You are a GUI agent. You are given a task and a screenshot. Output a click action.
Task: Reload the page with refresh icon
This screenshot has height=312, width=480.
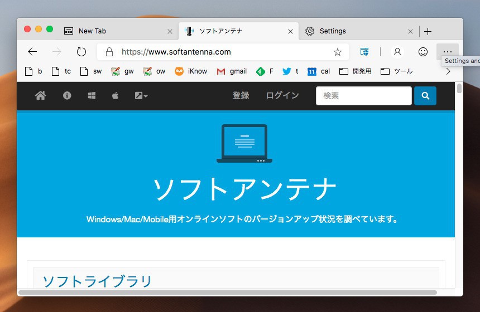[81, 52]
